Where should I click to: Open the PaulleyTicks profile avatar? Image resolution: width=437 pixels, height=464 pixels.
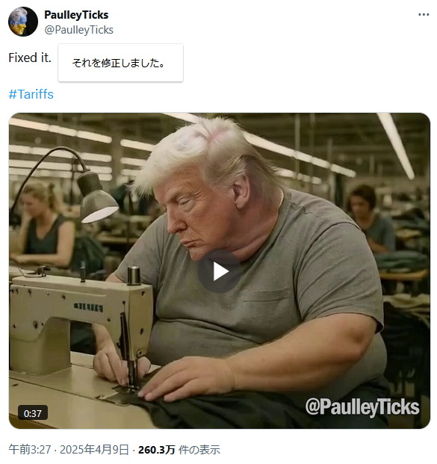point(22,22)
